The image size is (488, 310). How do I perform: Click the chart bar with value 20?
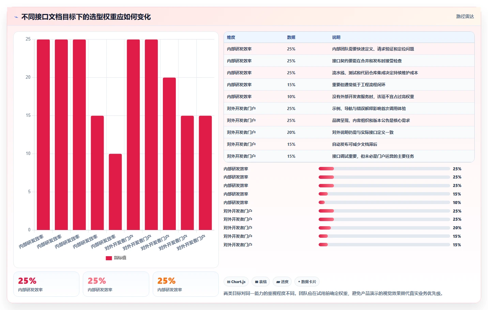[169, 154]
